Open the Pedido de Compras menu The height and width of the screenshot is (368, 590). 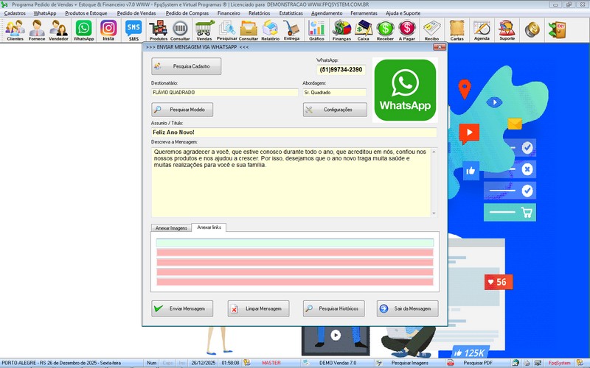pyautogui.click(x=187, y=13)
